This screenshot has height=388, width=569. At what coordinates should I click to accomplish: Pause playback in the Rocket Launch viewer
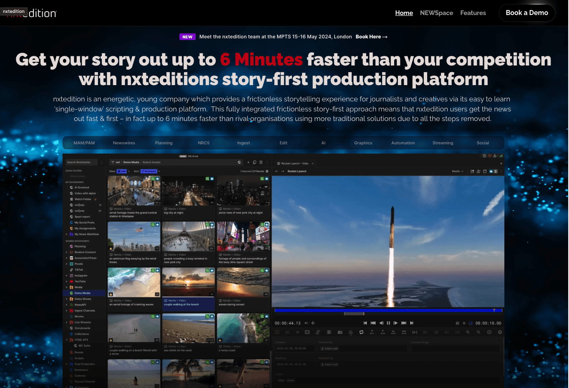[x=388, y=323]
